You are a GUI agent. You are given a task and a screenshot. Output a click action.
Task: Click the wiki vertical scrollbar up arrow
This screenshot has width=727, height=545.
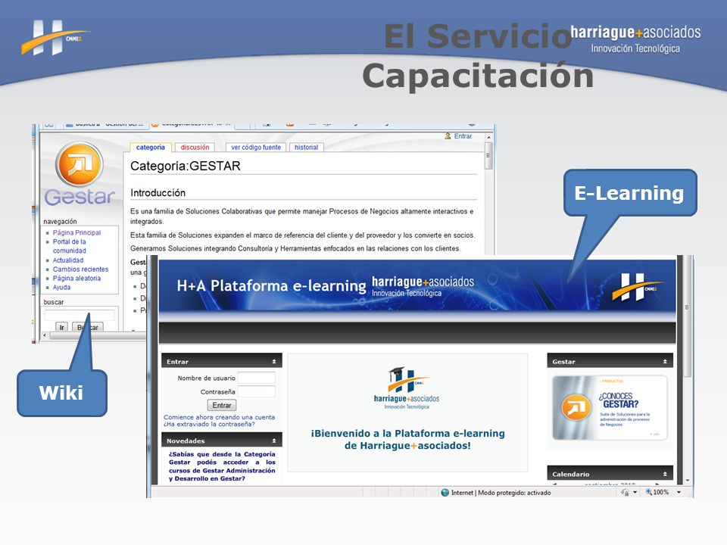[488, 138]
